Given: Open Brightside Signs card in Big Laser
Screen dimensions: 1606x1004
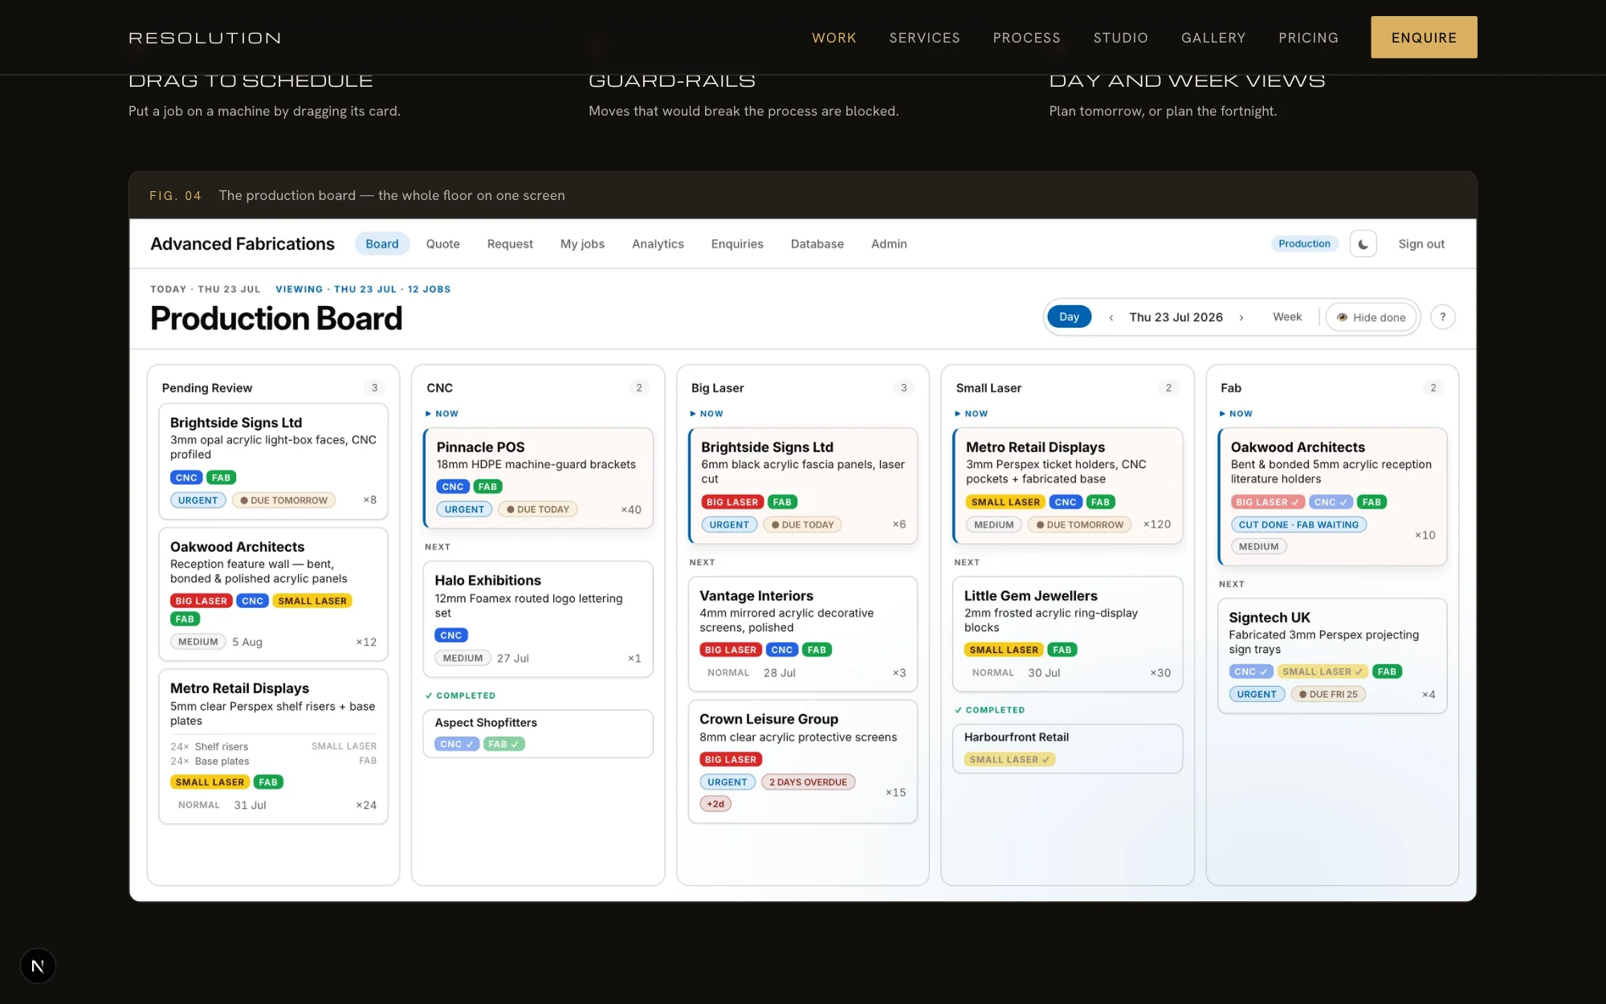Looking at the screenshot, I should (x=802, y=486).
